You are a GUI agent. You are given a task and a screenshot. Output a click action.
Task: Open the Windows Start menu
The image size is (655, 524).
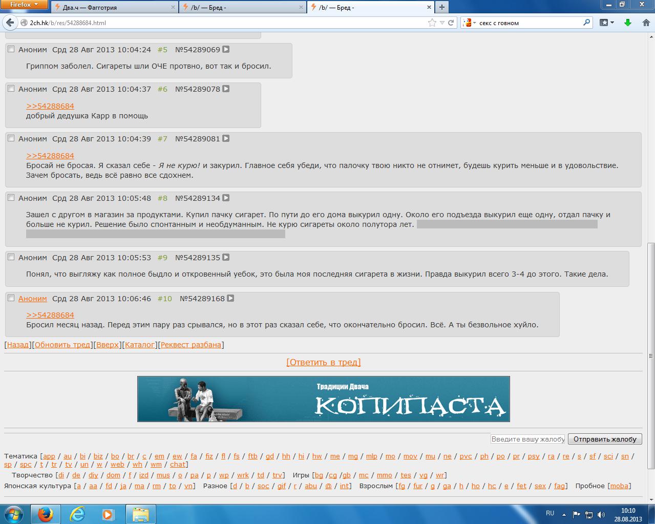click(14, 514)
